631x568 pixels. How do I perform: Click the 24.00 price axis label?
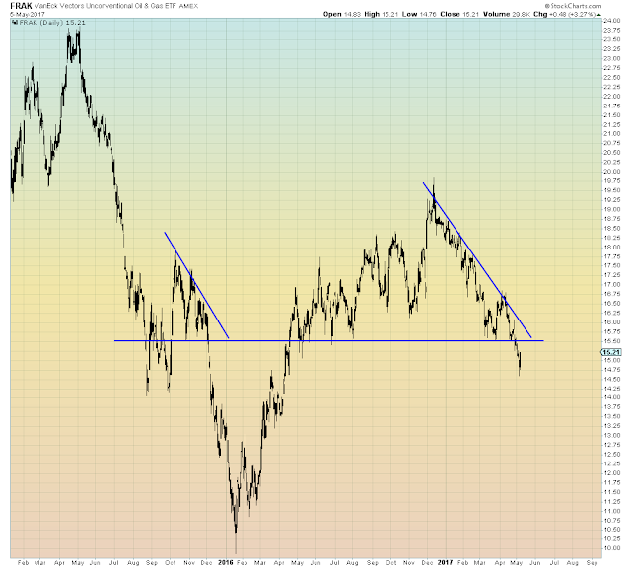(612, 21)
